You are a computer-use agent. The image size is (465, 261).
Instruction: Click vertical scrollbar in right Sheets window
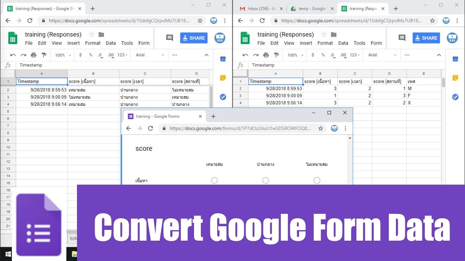tap(444, 82)
